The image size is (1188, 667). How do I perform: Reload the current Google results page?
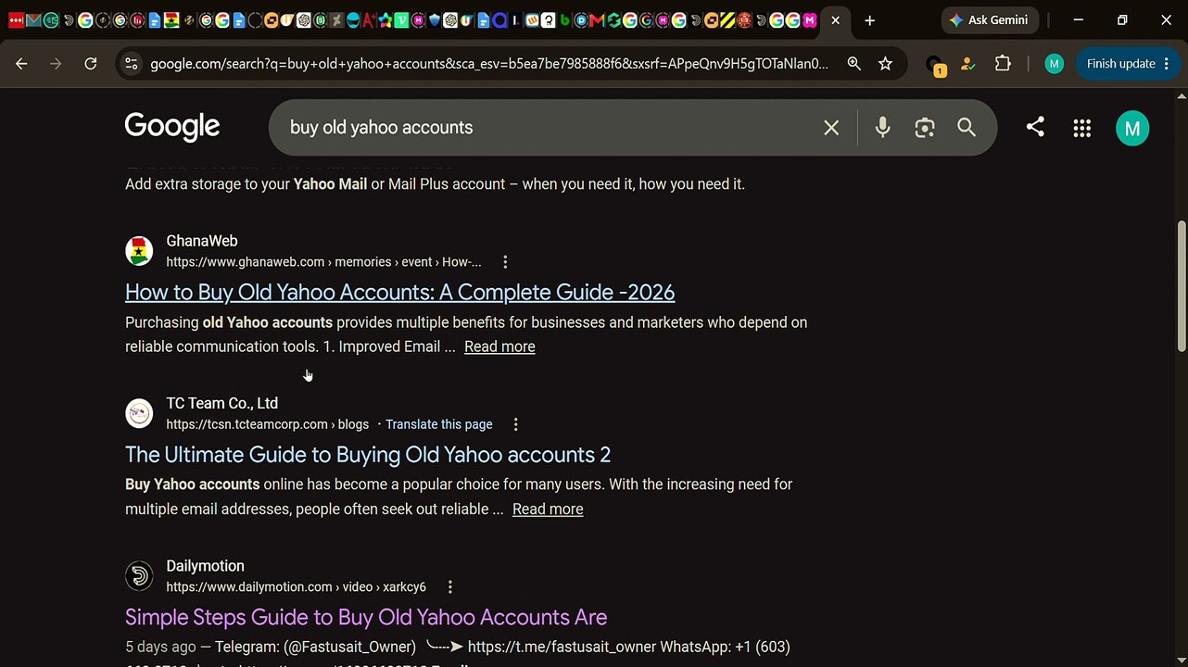click(90, 64)
